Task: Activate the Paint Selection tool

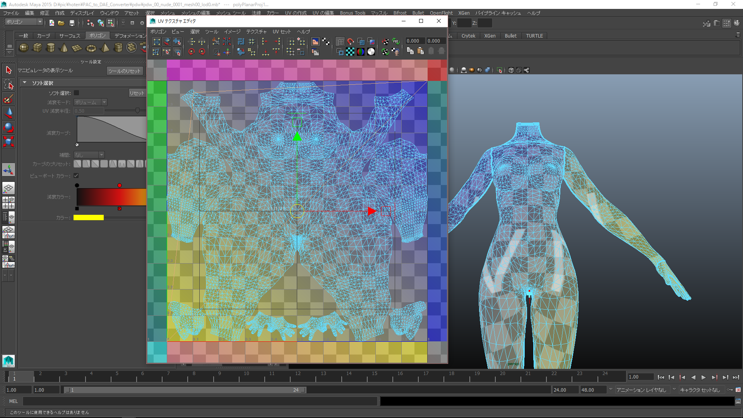Action: 9,99
